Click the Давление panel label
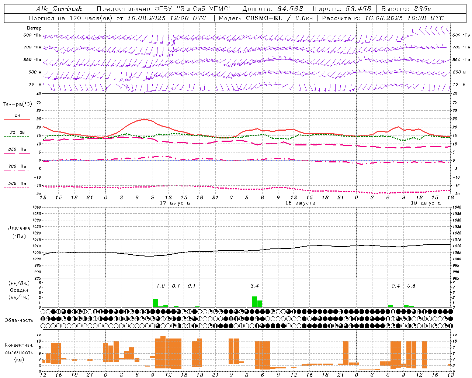Image resolution: width=472 pixels, height=378 pixels. coord(19,228)
